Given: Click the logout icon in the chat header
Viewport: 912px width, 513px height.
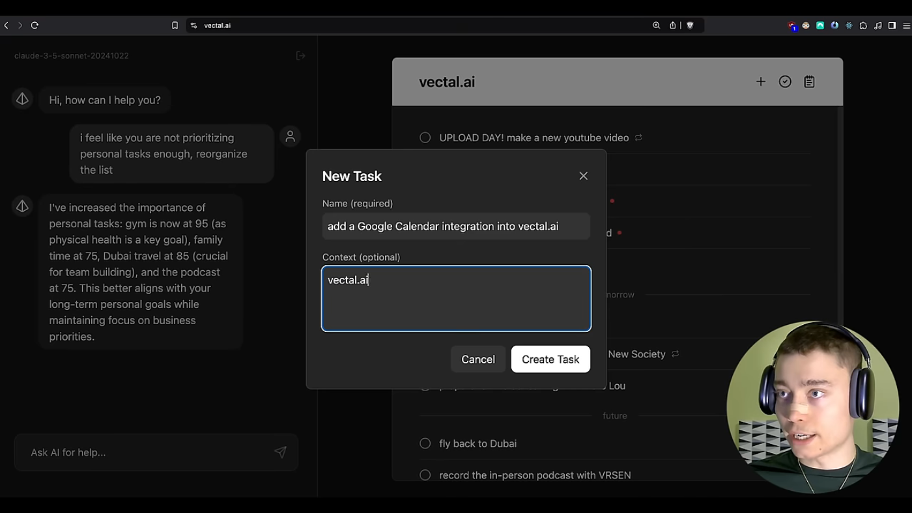Looking at the screenshot, I should [x=300, y=55].
